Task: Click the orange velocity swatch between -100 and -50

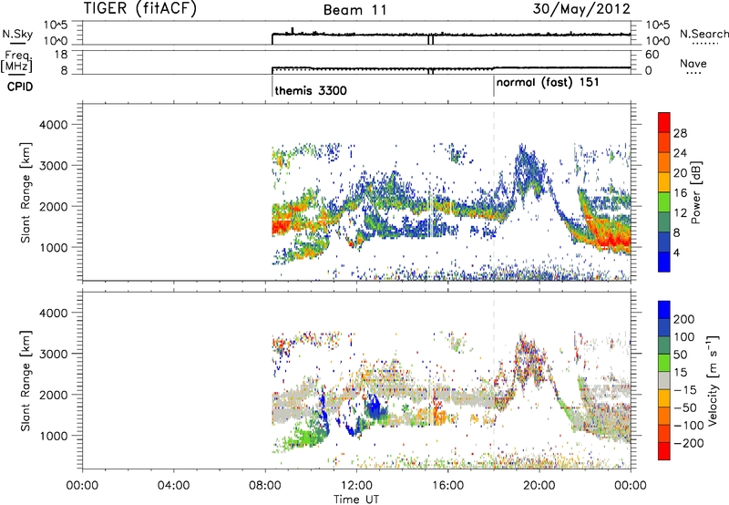Action: [x=664, y=416]
